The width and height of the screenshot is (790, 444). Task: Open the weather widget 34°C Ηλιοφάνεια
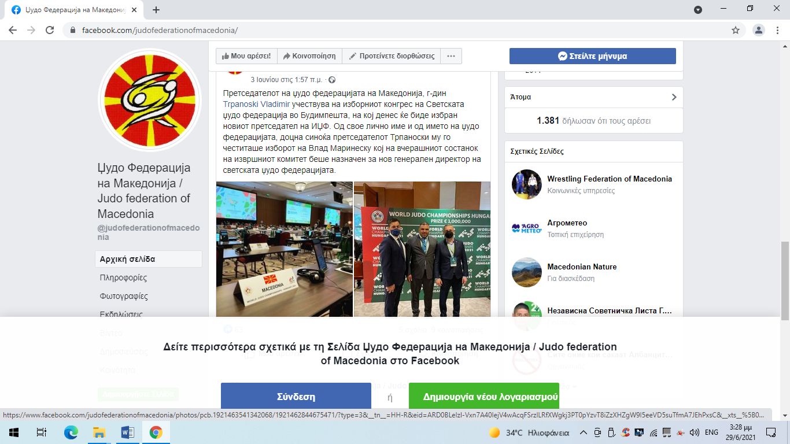tap(529, 432)
